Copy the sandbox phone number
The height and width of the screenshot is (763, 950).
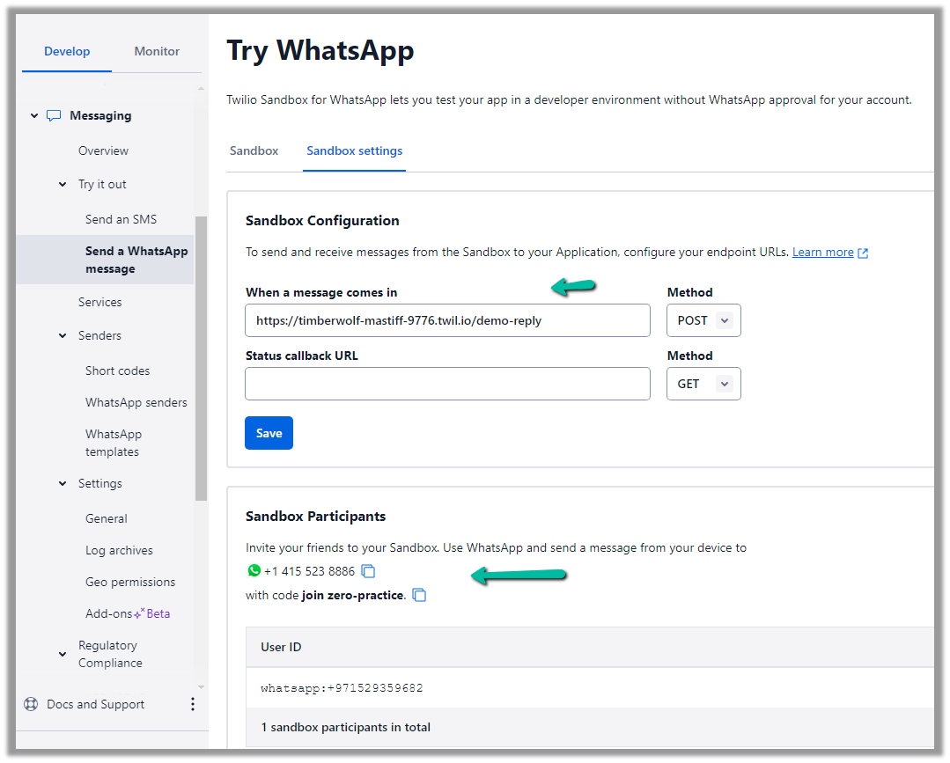pos(368,572)
